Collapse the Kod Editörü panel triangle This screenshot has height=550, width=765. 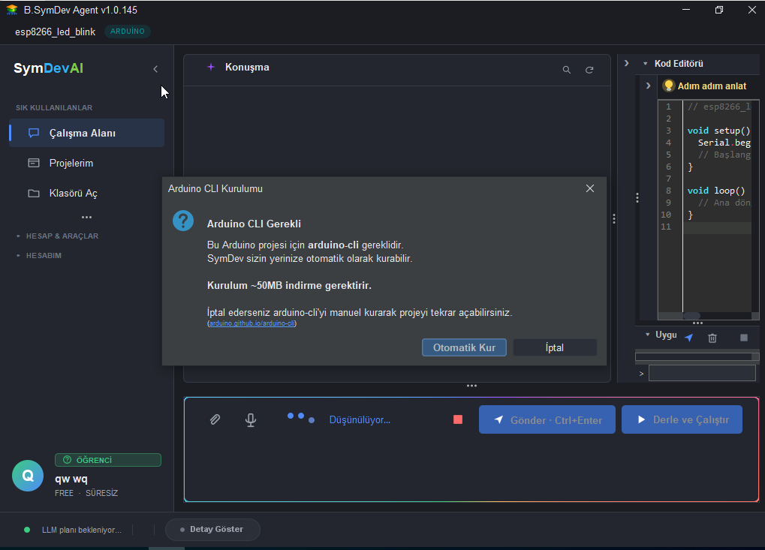(646, 64)
